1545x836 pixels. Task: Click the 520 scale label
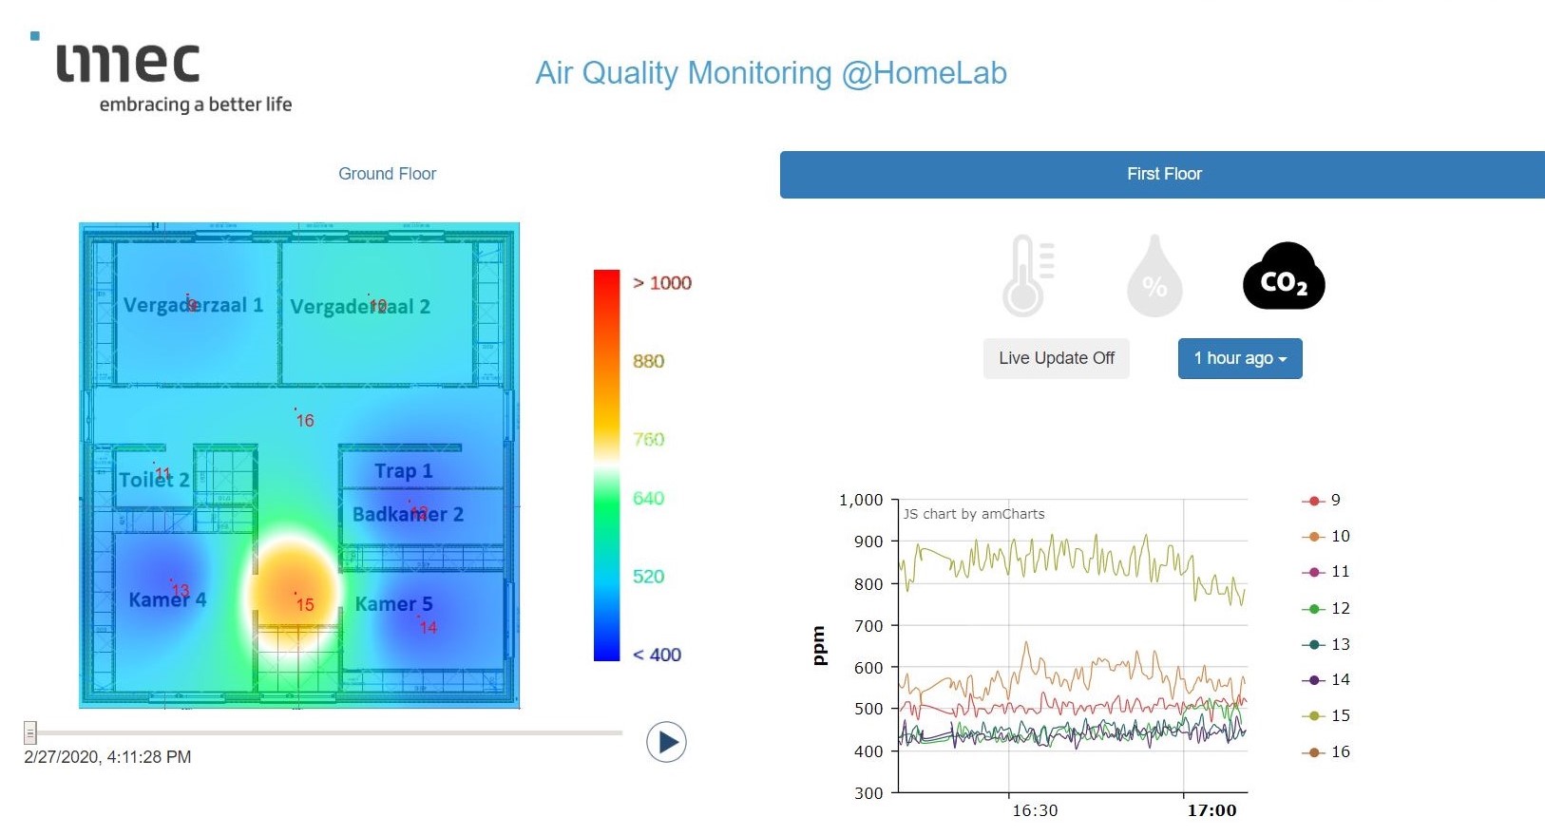(x=649, y=577)
